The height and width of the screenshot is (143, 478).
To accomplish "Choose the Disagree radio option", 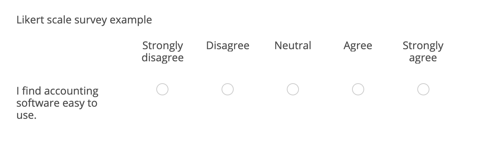I will 228,90.
